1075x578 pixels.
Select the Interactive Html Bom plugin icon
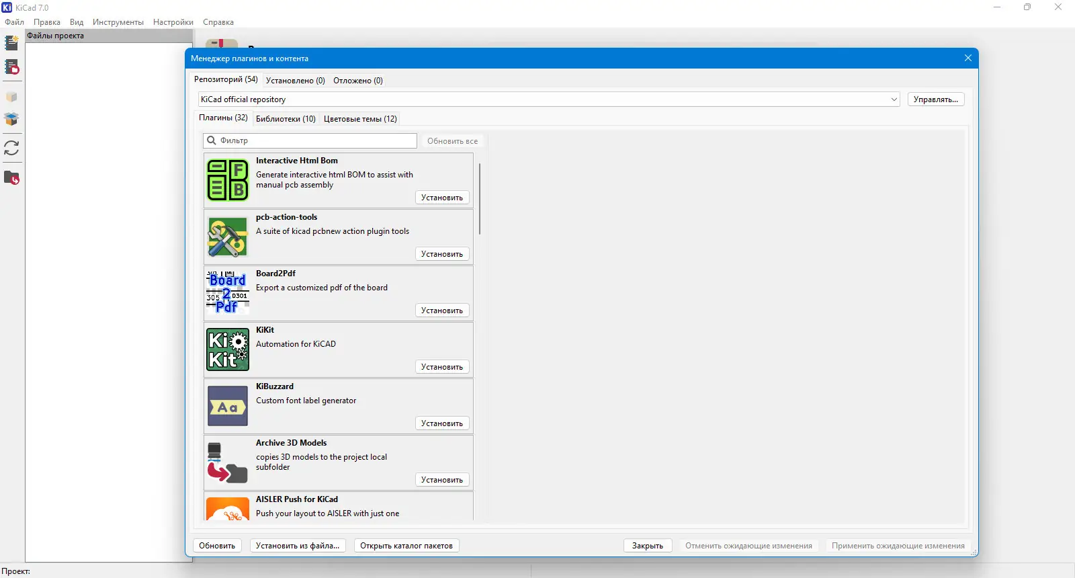(x=228, y=180)
